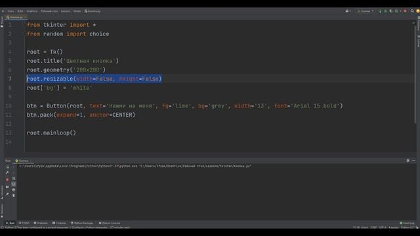Click the console output path line
420x236 pixels.
[x=135, y=166]
